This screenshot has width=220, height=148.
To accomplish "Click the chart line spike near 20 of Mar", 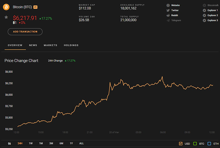I will point(110,83).
